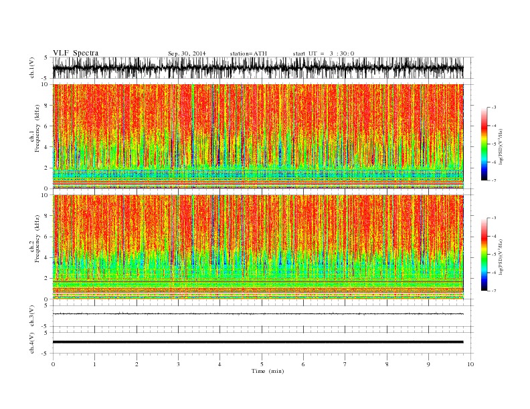The height and width of the screenshot is (409, 530).
Task: Click the ch.1 'Frequency (kHz)' axis label
Action: (x=37, y=128)
